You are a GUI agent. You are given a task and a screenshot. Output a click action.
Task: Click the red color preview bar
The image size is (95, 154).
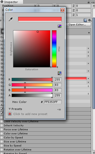click(x=40, y=19)
